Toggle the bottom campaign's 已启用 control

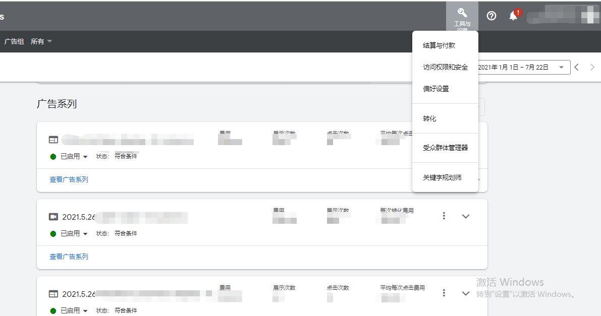point(69,310)
